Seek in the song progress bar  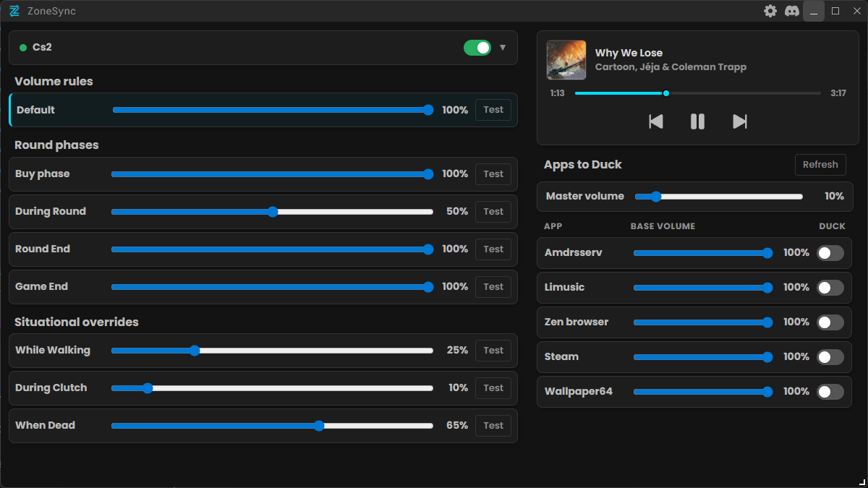(698, 93)
